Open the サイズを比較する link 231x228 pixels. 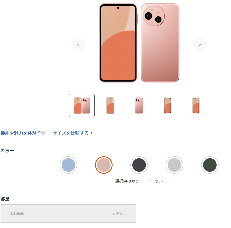pos(71,133)
